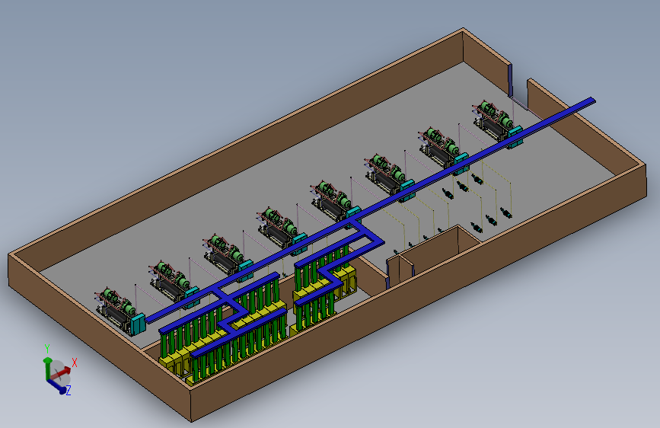Select the machine unit nearest the front-left wall corner
This screenshot has width=660, height=428.
(x=120, y=311)
